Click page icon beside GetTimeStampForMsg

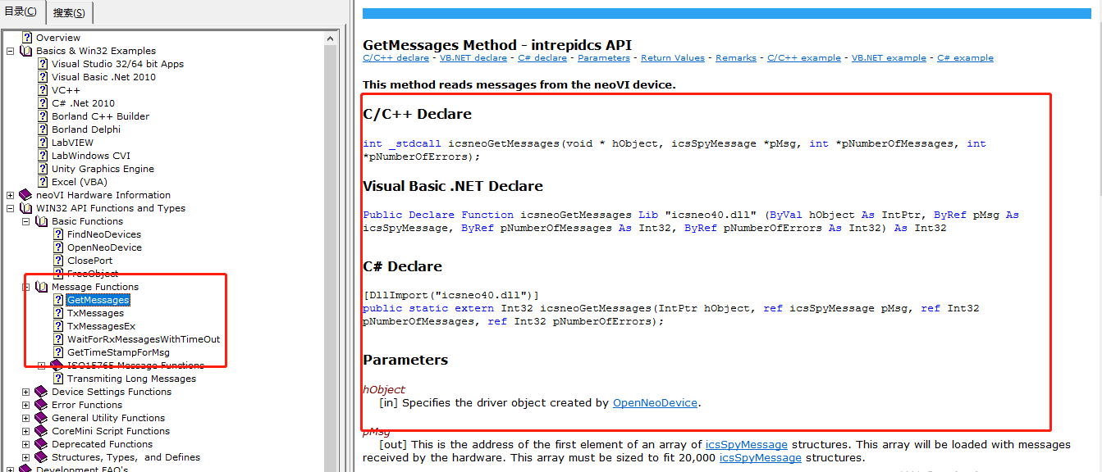click(x=58, y=352)
